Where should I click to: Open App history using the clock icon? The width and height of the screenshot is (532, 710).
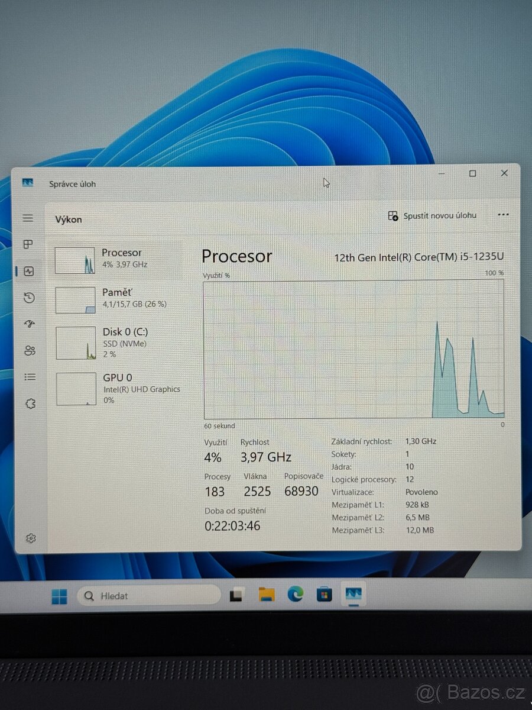pyautogui.click(x=28, y=298)
